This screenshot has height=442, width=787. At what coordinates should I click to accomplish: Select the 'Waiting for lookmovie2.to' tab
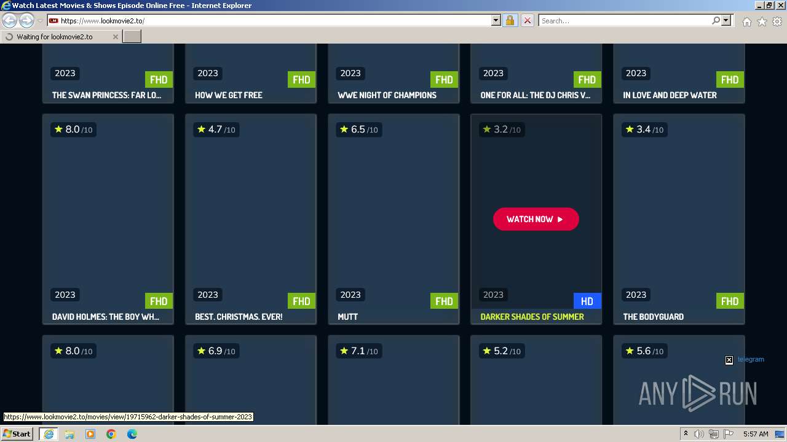[x=60, y=37]
